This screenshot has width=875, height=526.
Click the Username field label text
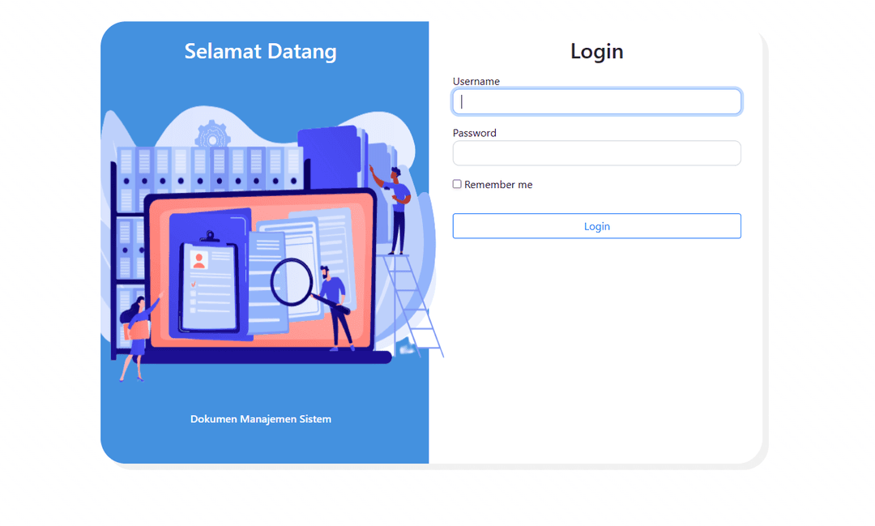pos(476,81)
